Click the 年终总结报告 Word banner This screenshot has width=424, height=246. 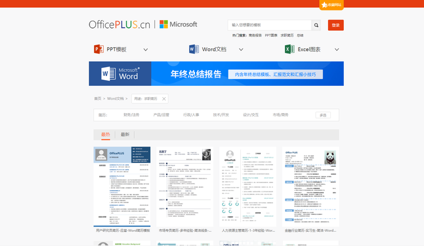[216, 74]
